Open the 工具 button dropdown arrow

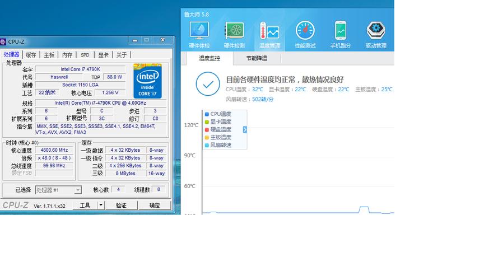coord(101,205)
